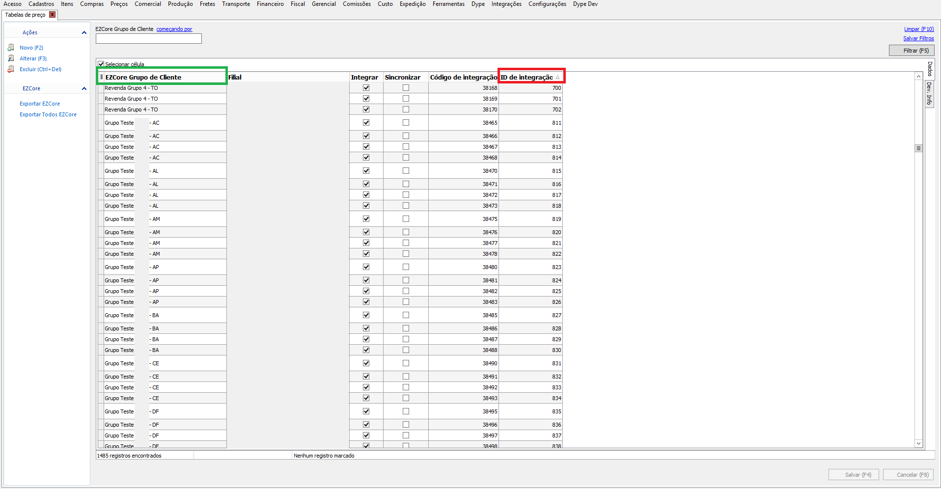This screenshot has height=489, width=941.
Task: Select cell with integration ID 702
Action: (x=531, y=109)
